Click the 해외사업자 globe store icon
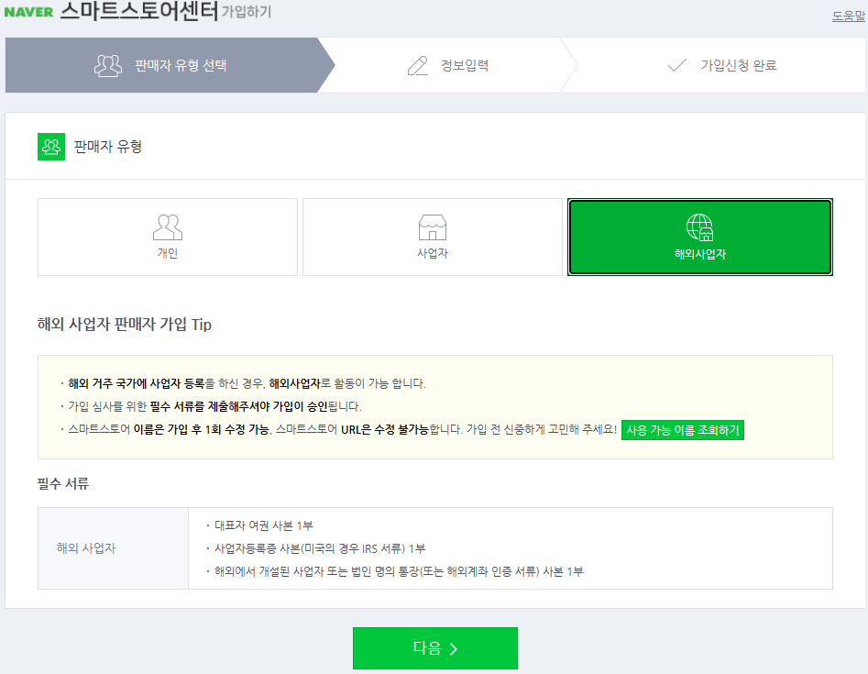 (699, 227)
